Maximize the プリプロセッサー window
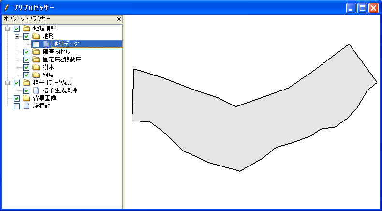The width and height of the screenshot is (382, 211). 362,8
